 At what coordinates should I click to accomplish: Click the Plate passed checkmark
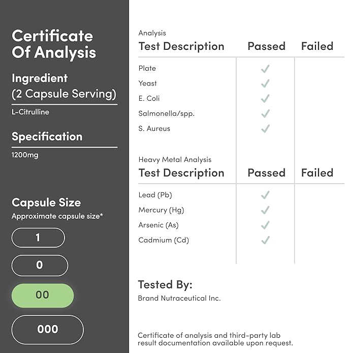point(265,69)
